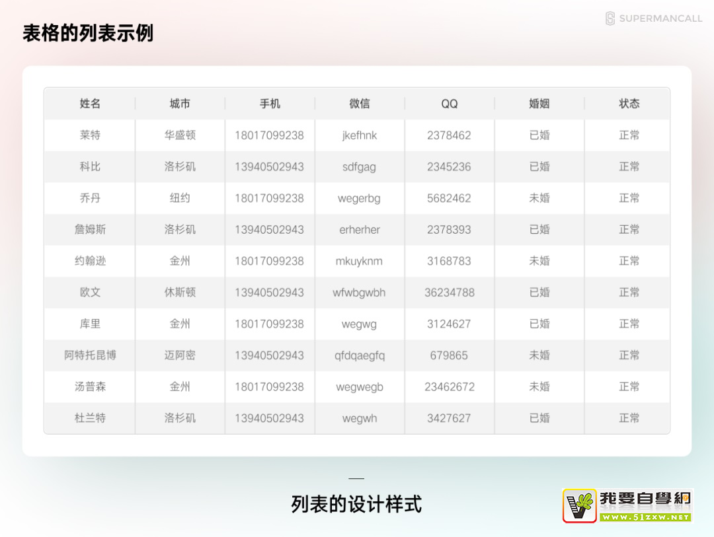Click the 姓名 column header
The height and width of the screenshot is (537, 714).
pos(90,104)
